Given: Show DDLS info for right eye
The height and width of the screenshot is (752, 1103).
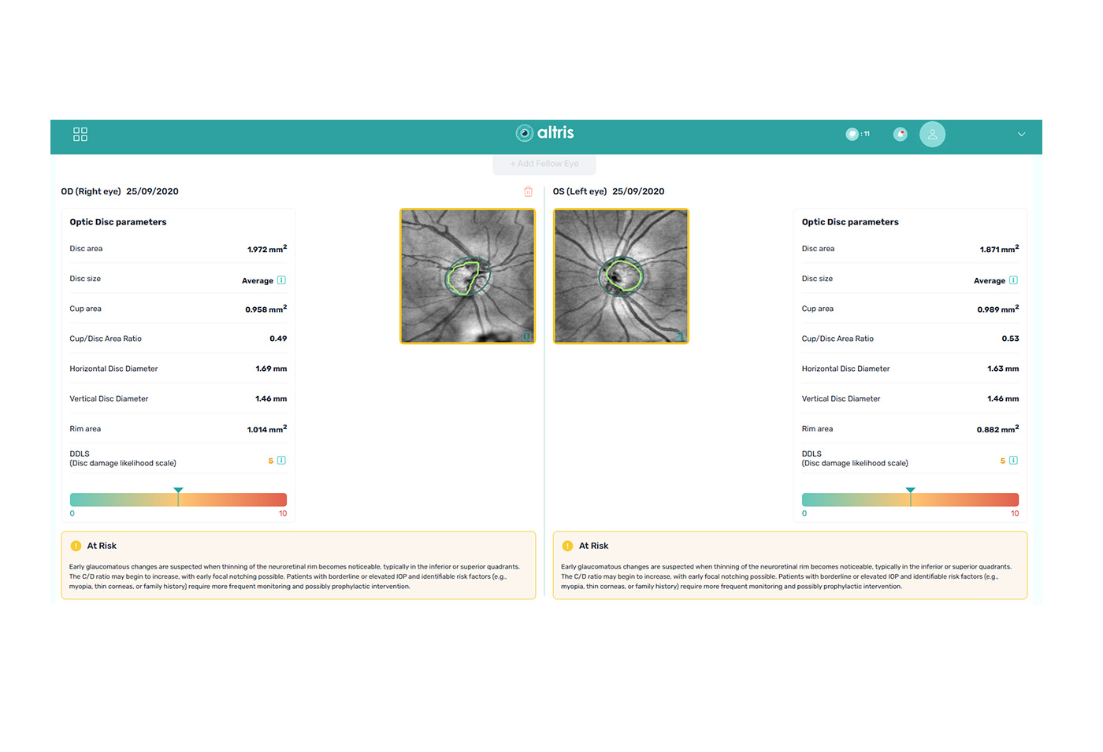Looking at the screenshot, I should [281, 461].
